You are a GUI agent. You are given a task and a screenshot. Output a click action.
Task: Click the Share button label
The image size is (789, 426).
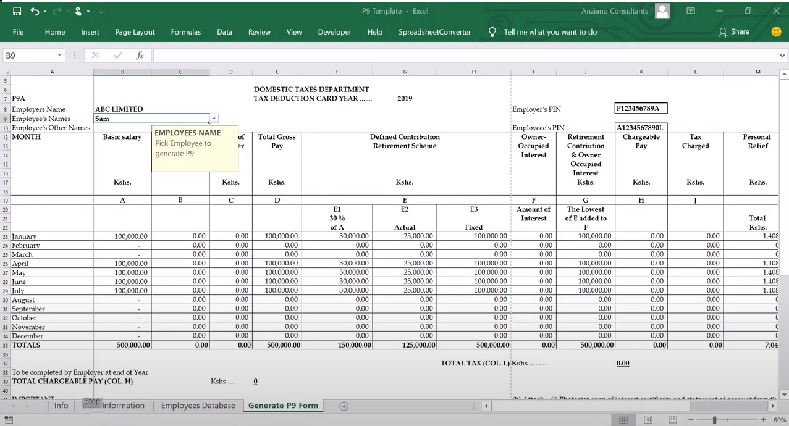(740, 31)
